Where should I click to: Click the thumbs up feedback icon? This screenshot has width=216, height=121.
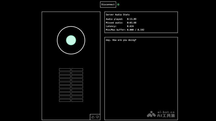93,117
